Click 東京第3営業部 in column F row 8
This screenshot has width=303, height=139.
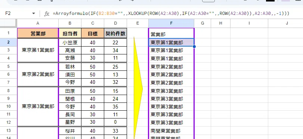[171, 91]
